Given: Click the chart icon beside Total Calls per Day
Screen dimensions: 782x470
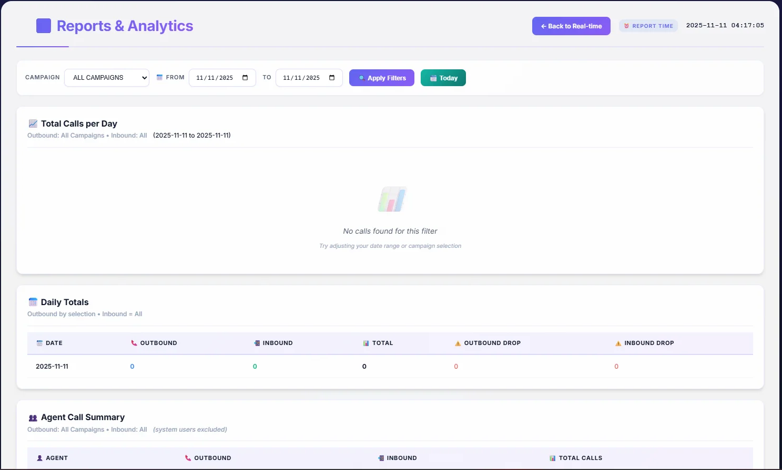Looking at the screenshot, I should pos(33,123).
